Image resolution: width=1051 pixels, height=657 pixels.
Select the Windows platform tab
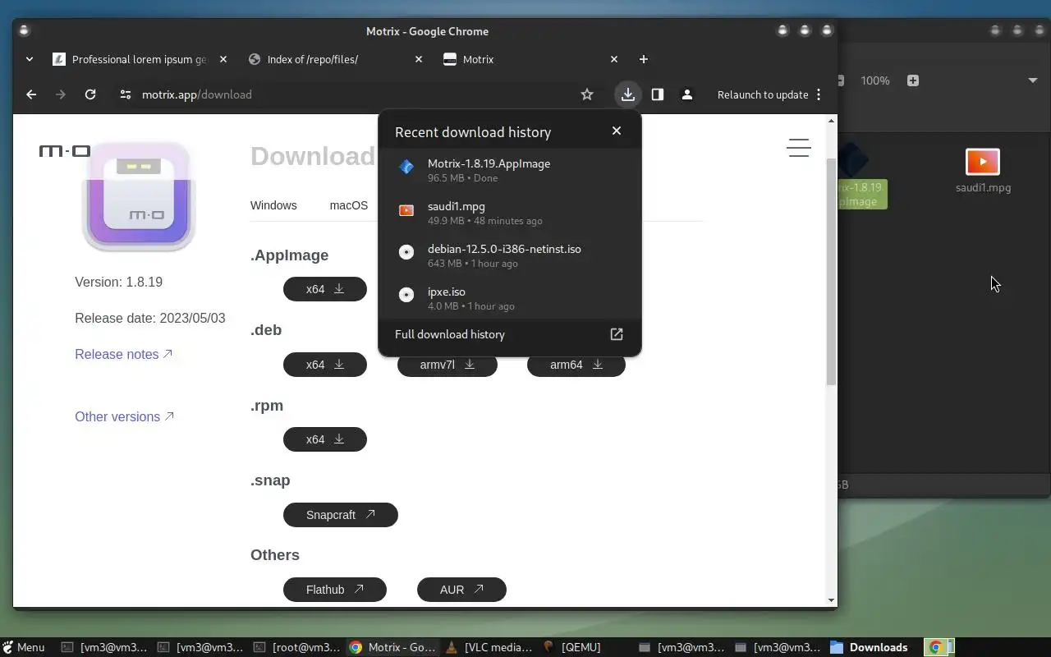pyautogui.click(x=273, y=205)
